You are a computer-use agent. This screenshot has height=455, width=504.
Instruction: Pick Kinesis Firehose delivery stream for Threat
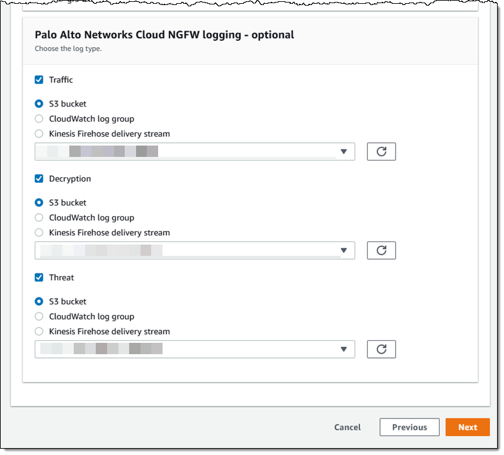[x=39, y=331]
